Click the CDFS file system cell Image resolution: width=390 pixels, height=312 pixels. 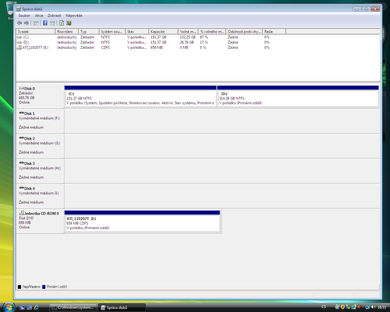pos(105,48)
